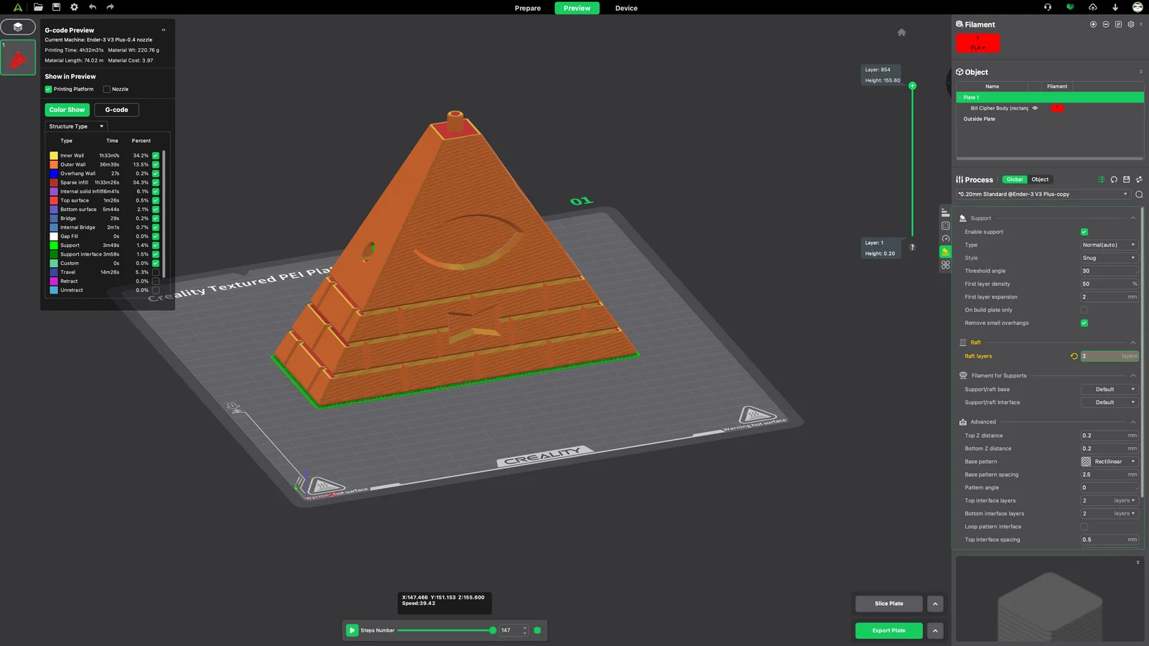Select the G-code view tab

(x=116, y=110)
